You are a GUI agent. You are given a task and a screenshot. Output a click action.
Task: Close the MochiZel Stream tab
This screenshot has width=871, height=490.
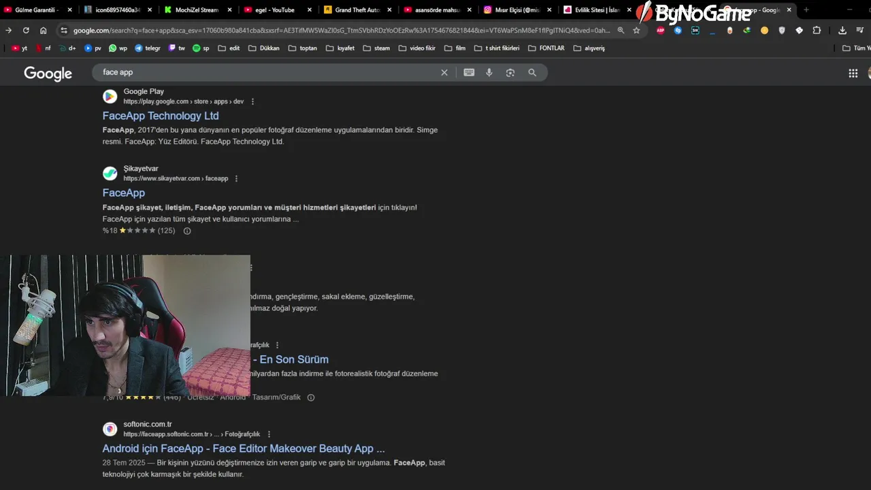click(x=229, y=10)
